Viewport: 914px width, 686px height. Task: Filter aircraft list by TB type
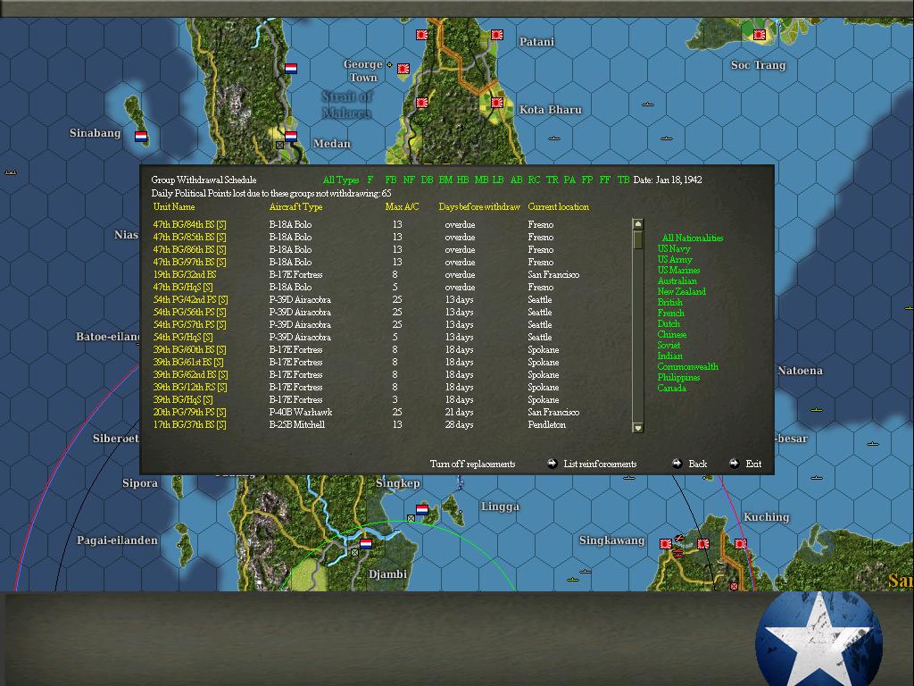623,180
